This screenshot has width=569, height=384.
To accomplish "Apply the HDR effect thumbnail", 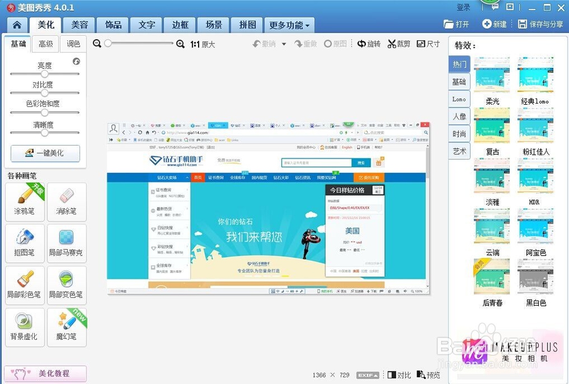I will (x=535, y=176).
